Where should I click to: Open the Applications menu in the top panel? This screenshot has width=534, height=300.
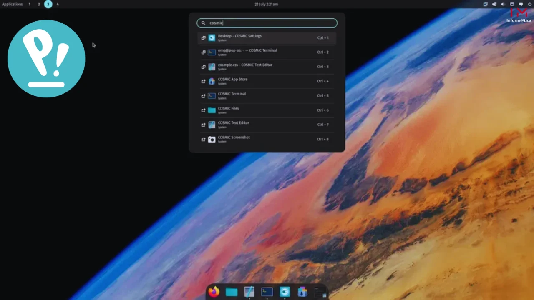point(13,4)
